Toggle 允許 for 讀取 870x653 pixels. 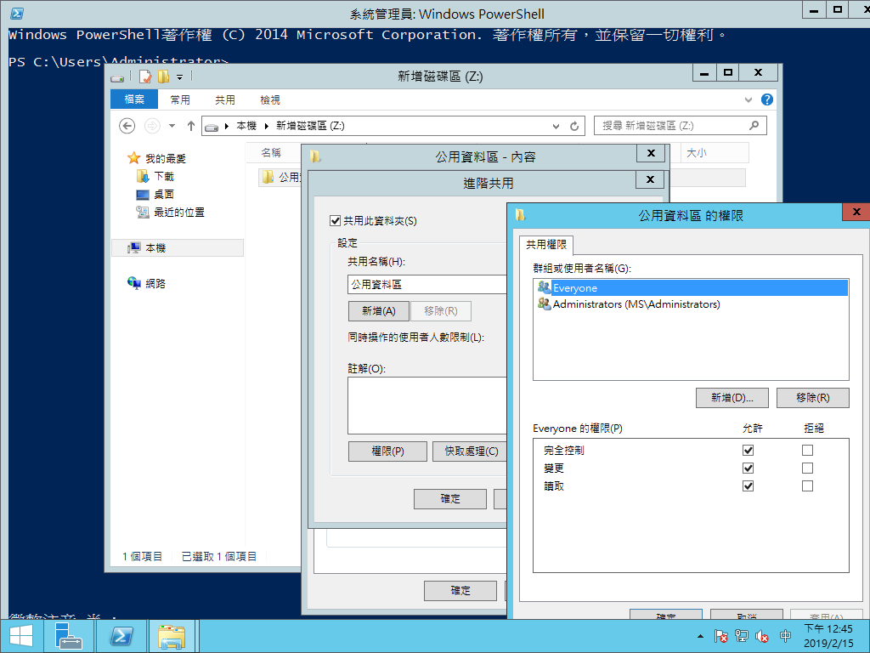pyautogui.click(x=748, y=485)
